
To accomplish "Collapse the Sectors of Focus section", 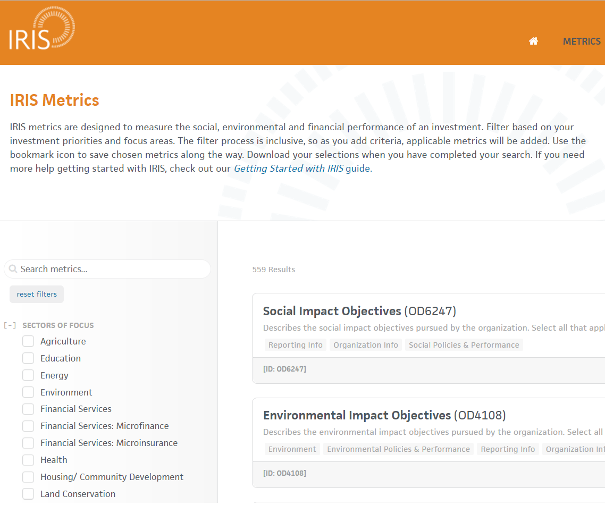I will coord(10,325).
